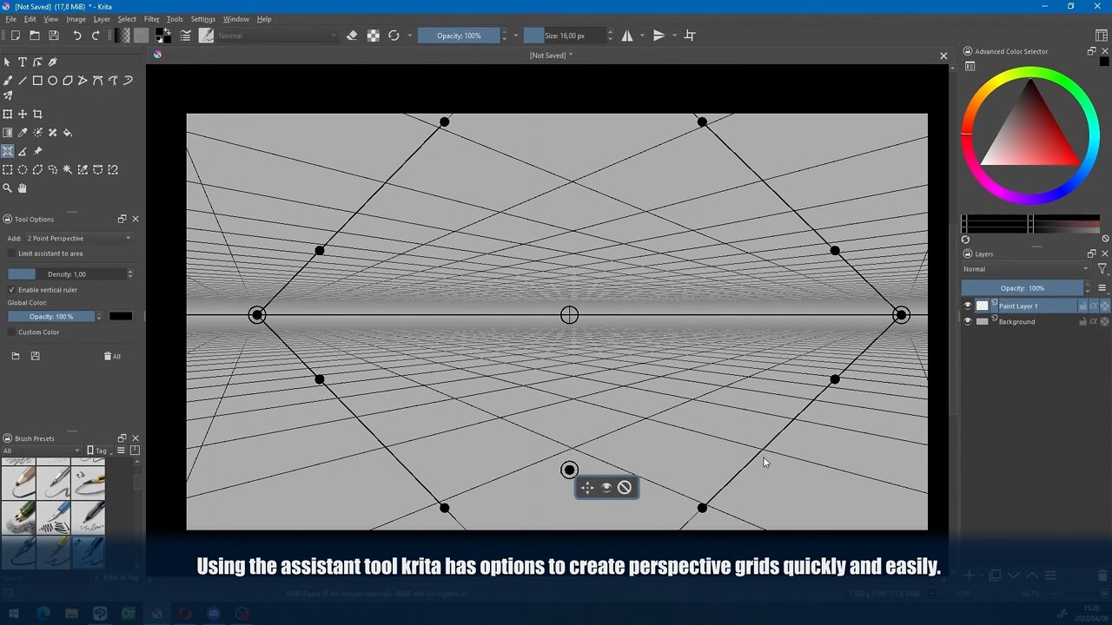This screenshot has height=625, width=1112.
Task: Enable Custom Color checkbox
Action: 11,332
